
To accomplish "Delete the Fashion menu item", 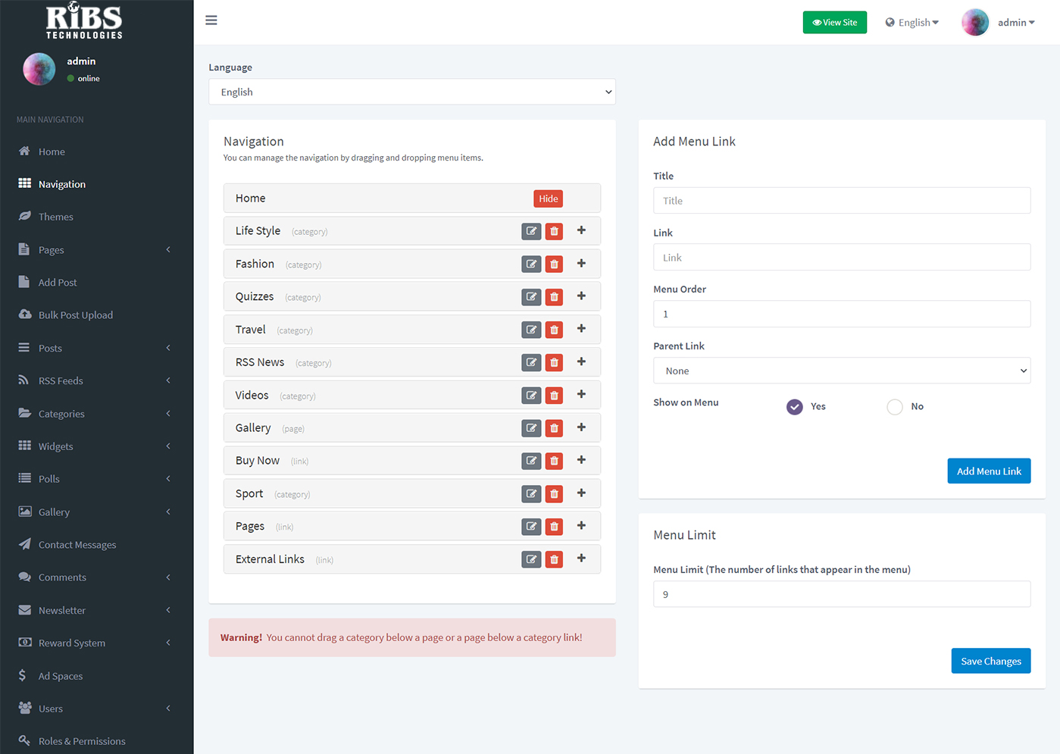I will [x=554, y=264].
